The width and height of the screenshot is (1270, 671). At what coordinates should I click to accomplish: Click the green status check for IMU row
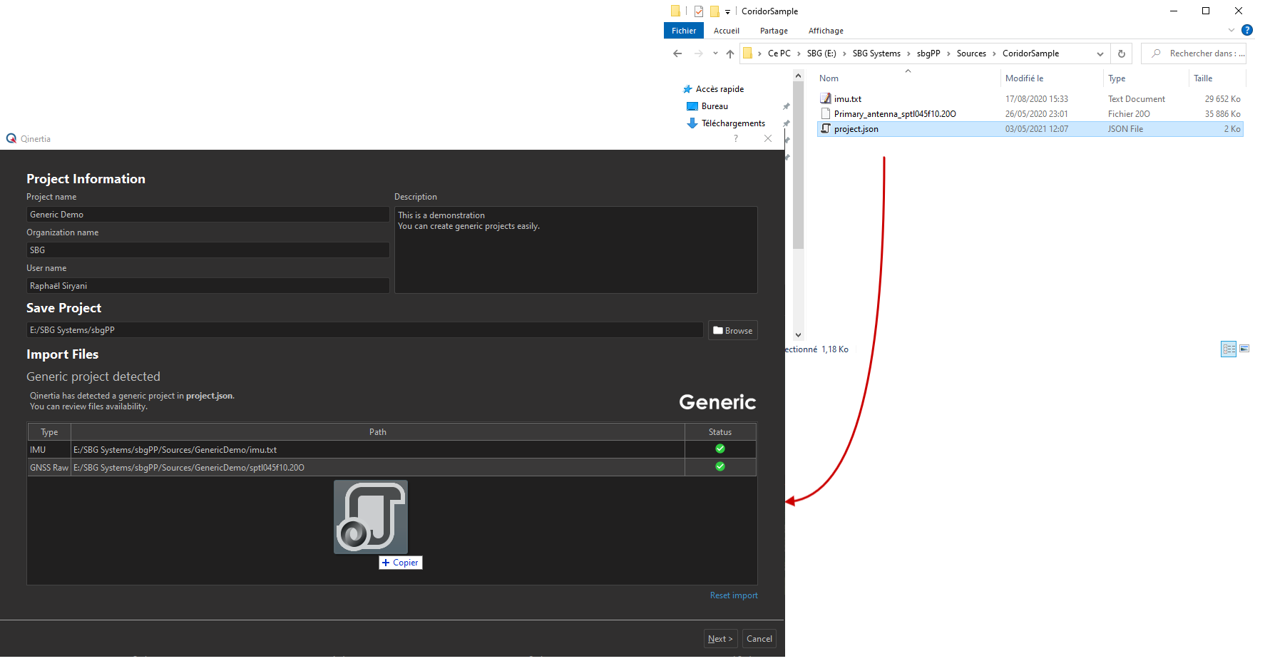click(720, 449)
